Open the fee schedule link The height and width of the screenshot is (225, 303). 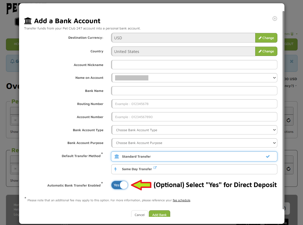[x=181, y=200]
